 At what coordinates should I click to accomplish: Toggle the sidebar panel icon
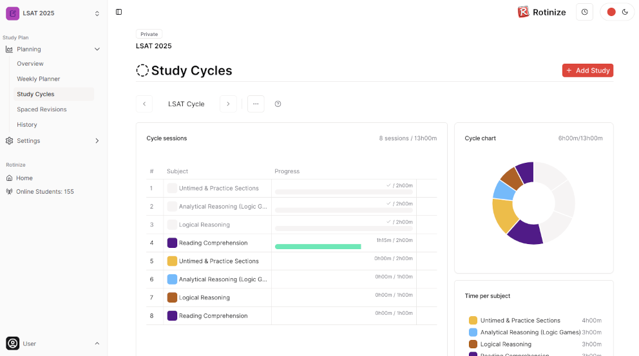pos(119,12)
